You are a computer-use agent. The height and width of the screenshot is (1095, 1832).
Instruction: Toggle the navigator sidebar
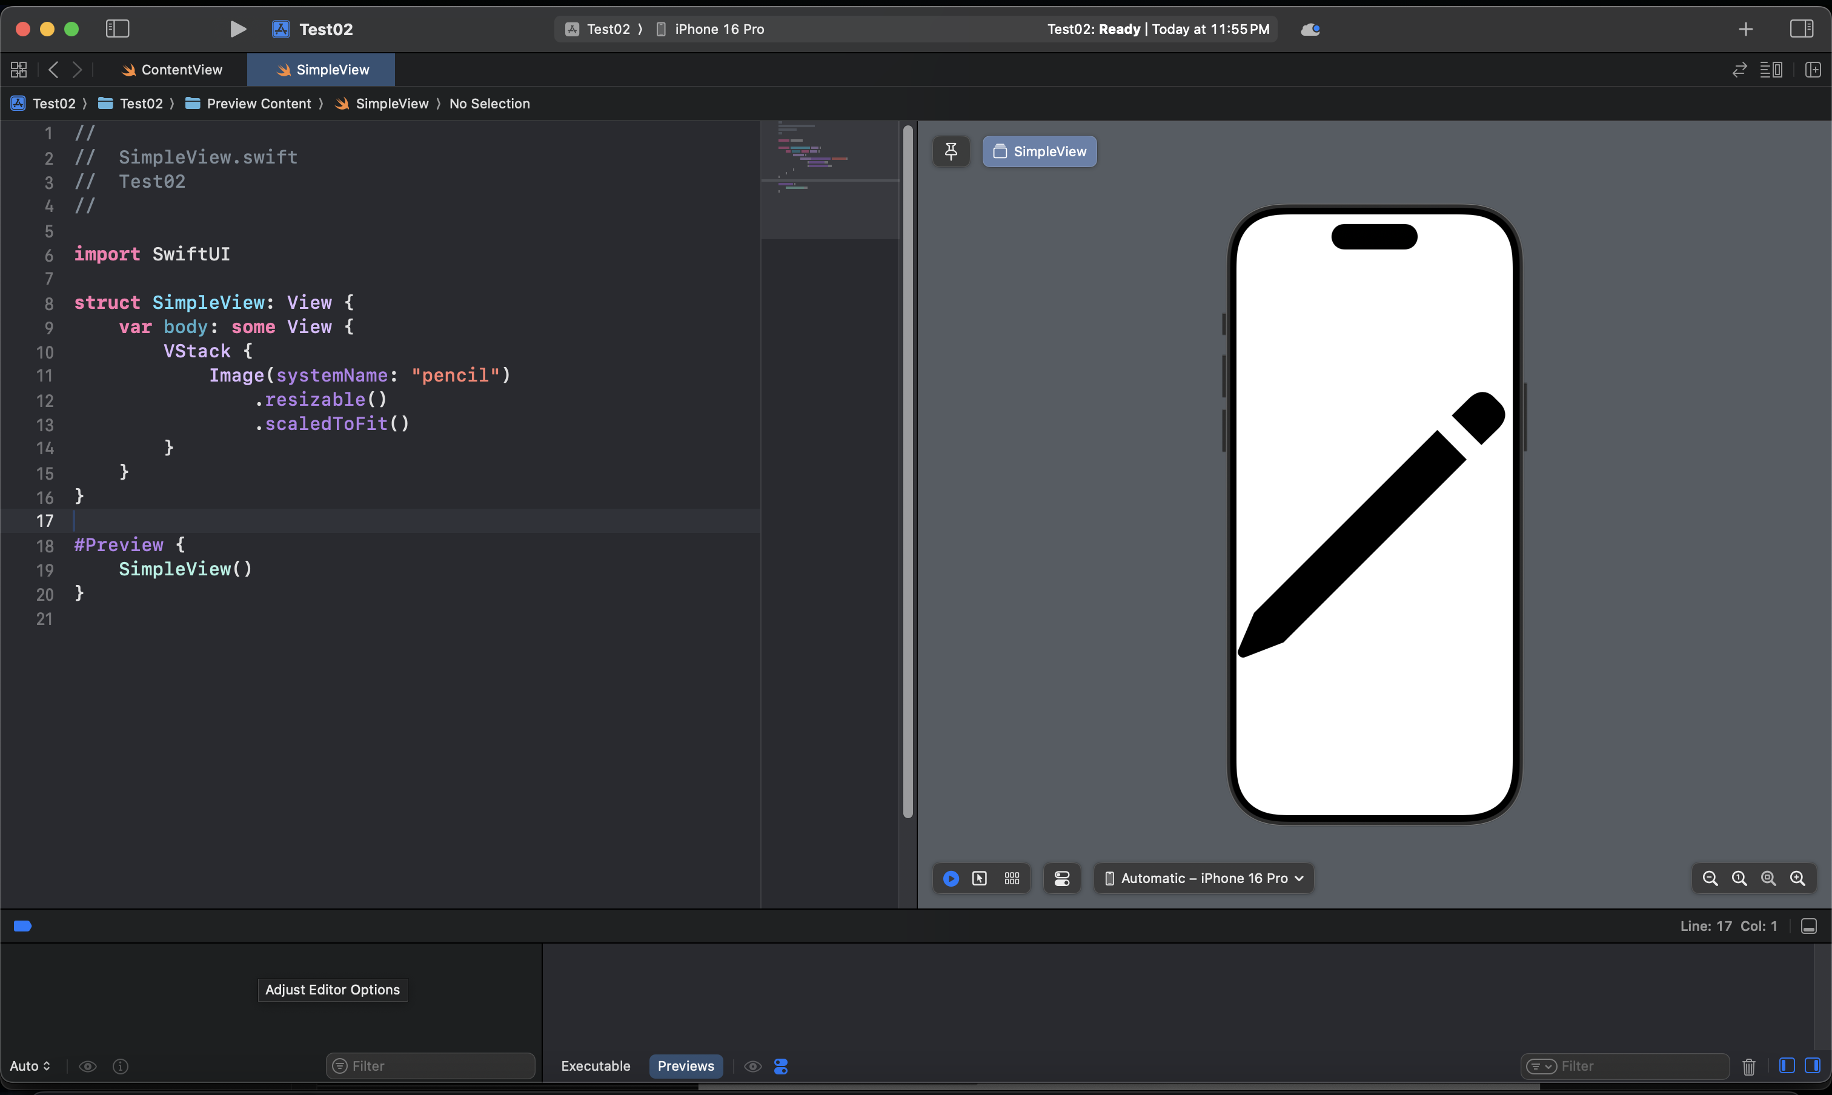pos(118,29)
